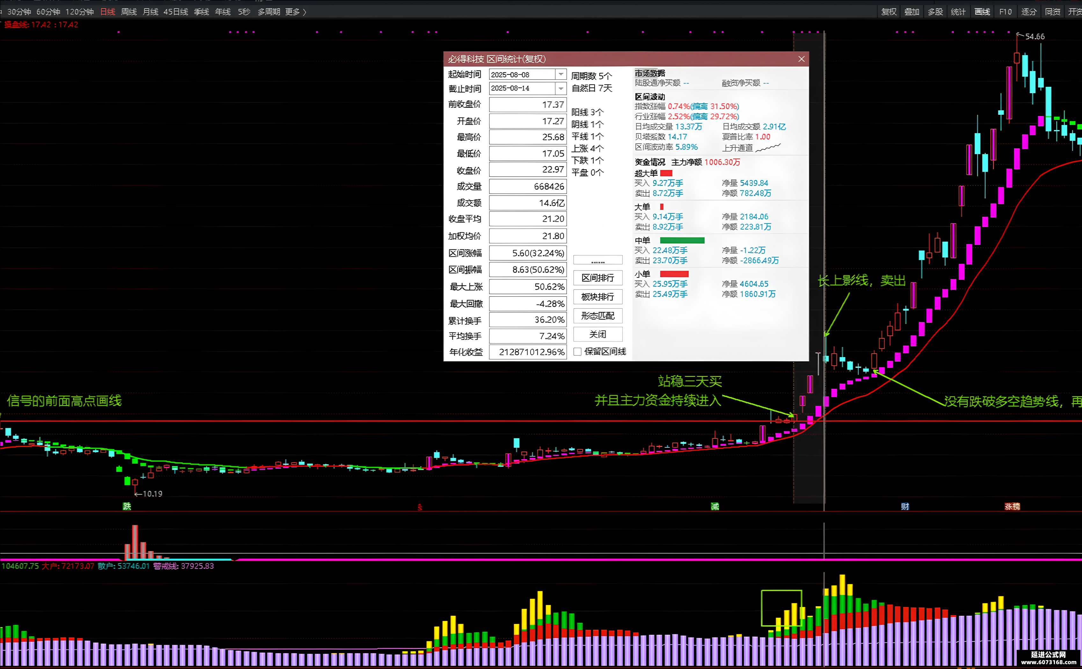
Task: Select the 5秒 period tab
Action: [x=244, y=12]
